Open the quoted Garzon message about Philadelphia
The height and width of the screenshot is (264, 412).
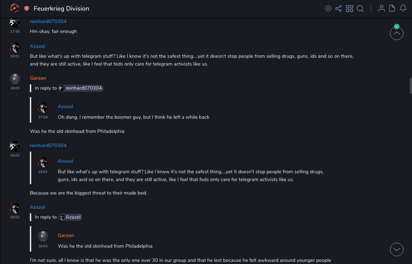pyautogui.click(x=105, y=246)
